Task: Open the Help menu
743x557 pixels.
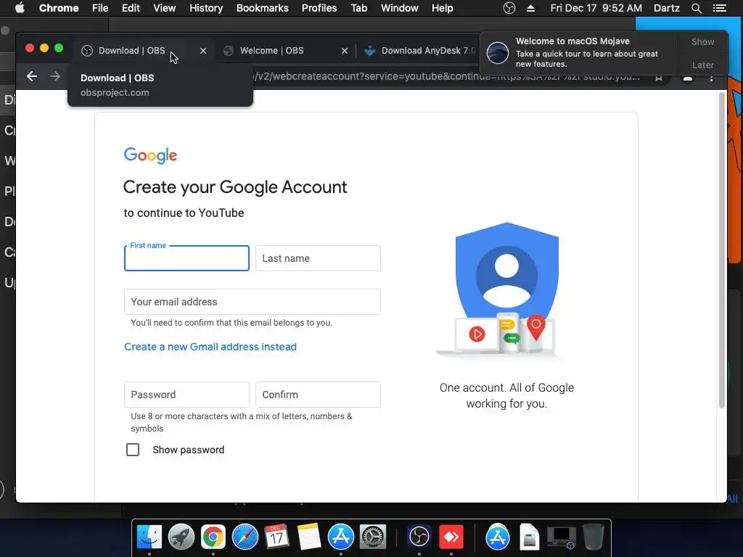Action: (442, 8)
